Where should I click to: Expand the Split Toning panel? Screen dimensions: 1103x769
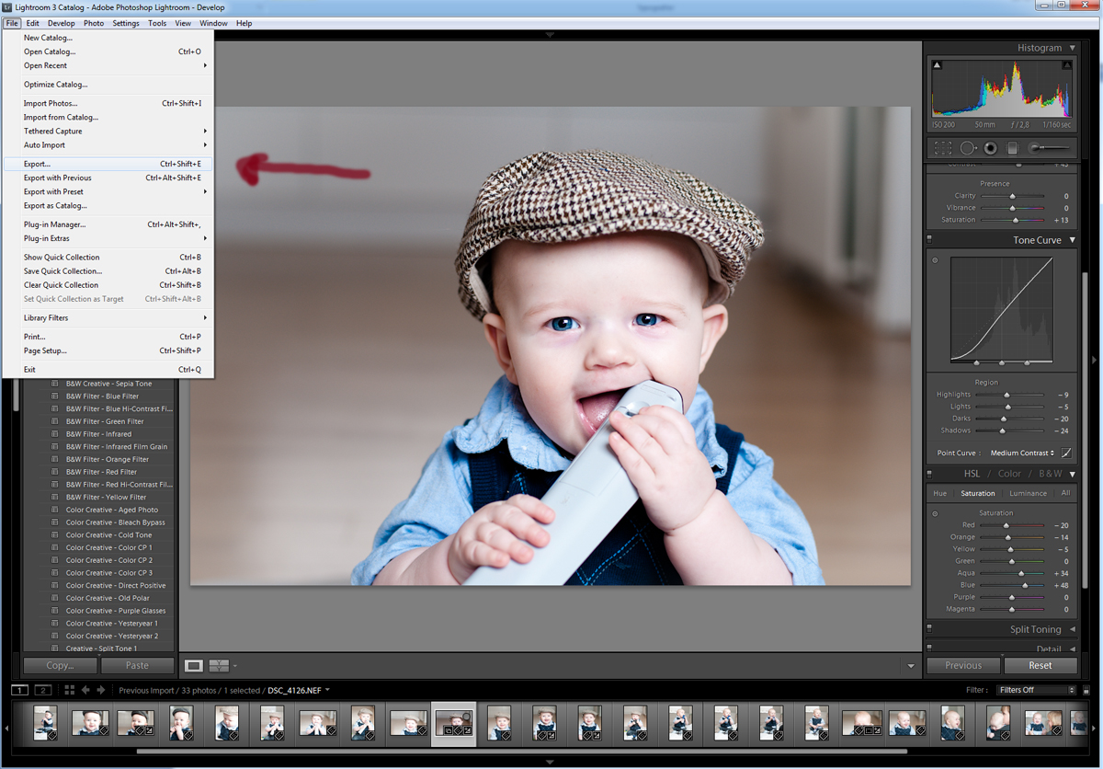pos(1072,629)
